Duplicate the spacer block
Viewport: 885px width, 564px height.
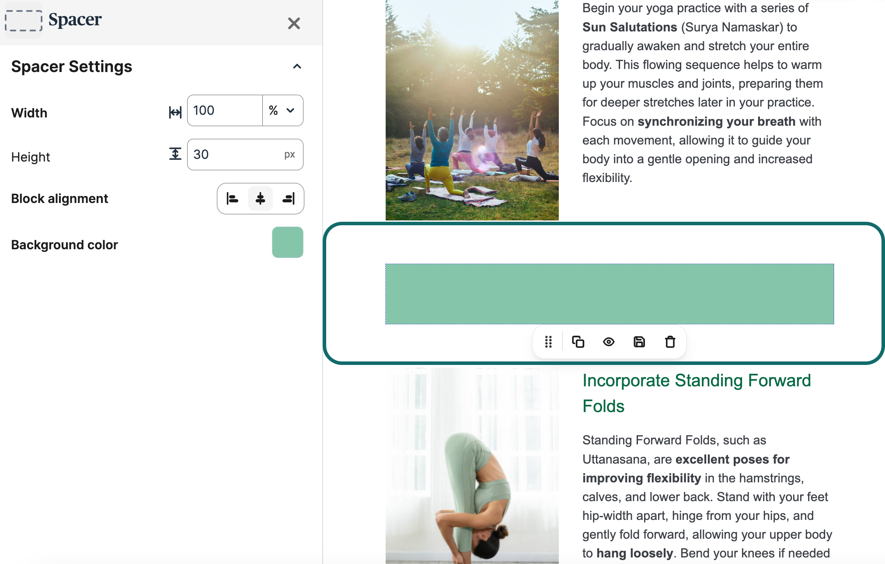(x=578, y=342)
